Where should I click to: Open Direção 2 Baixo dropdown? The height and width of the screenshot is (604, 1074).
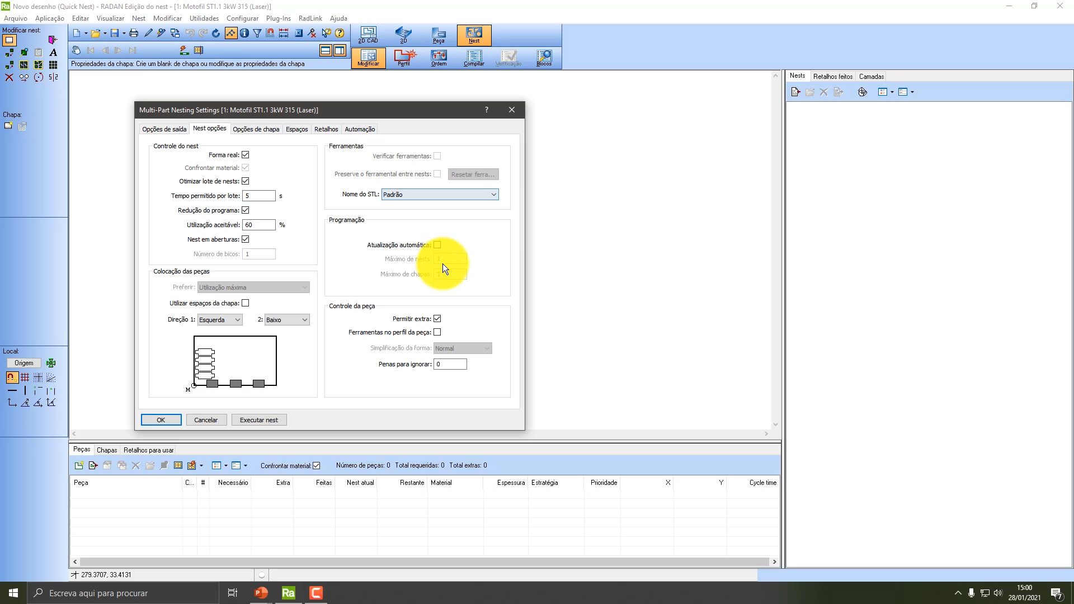pos(287,320)
